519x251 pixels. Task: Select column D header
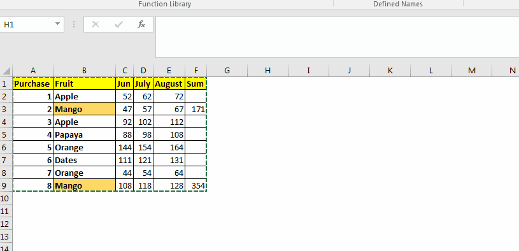(x=143, y=71)
